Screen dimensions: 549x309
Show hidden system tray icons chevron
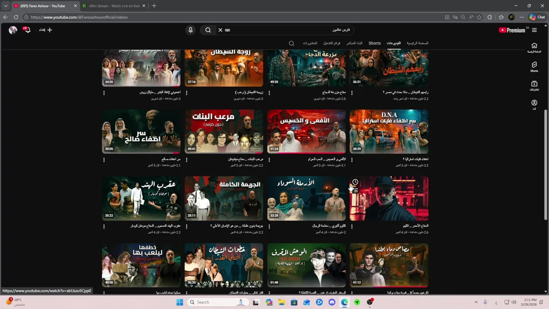[476, 302]
